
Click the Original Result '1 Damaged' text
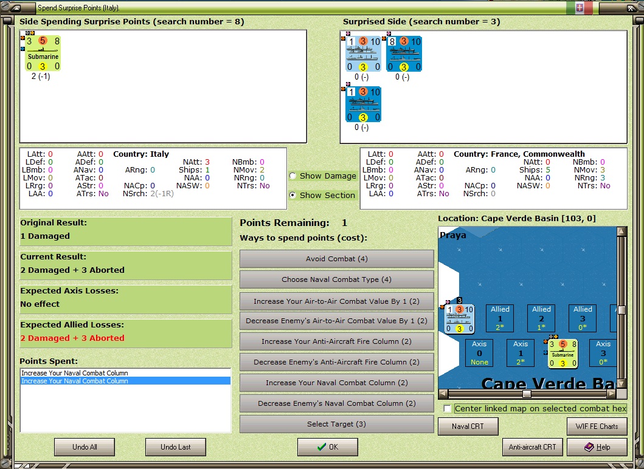45,236
